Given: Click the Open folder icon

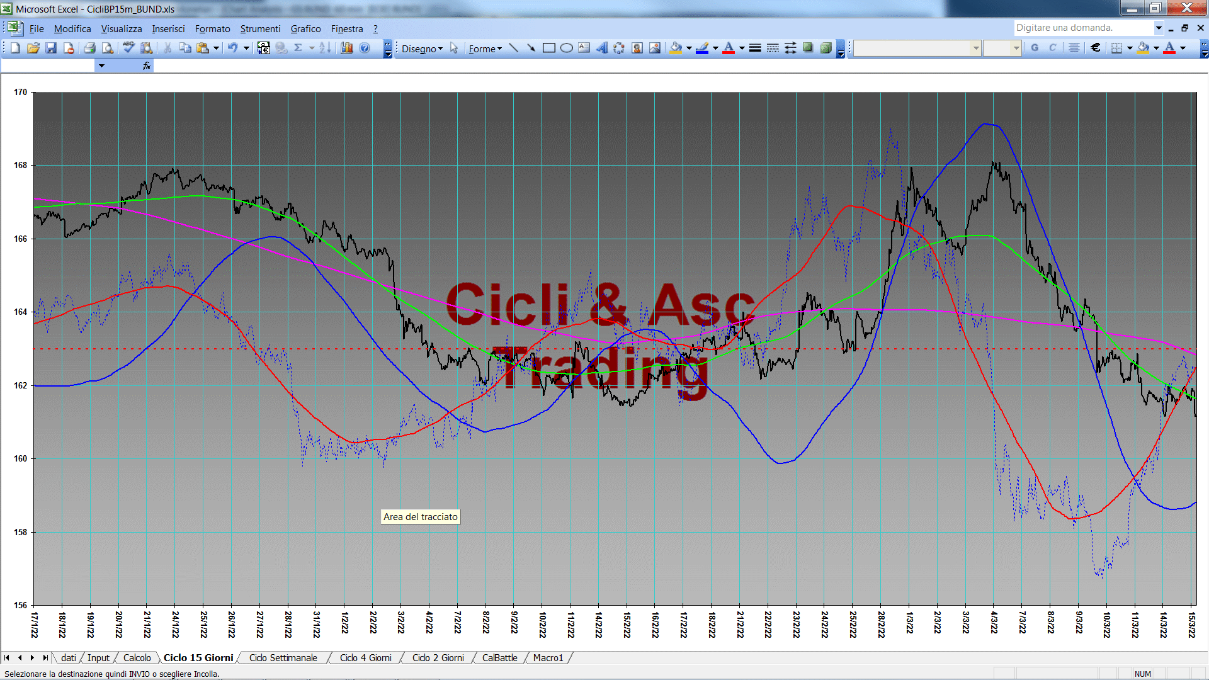Looking at the screenshot, I should [x=33, y=48].
